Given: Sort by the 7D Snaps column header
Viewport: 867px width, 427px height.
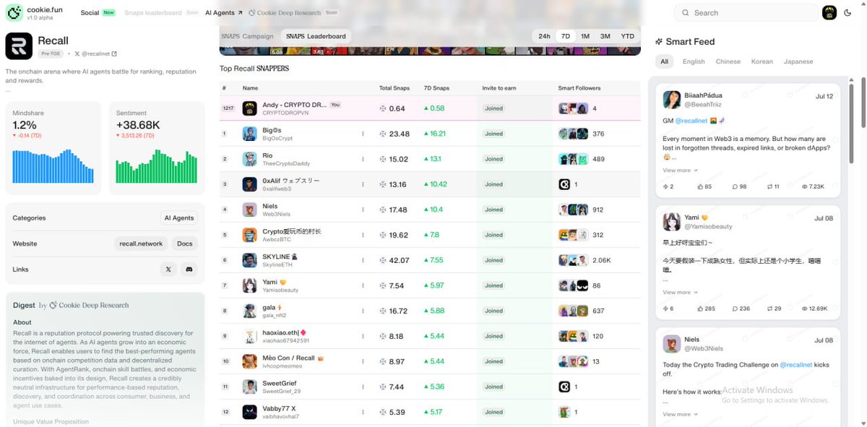Looking at the screenshot, I should (436, 88).
